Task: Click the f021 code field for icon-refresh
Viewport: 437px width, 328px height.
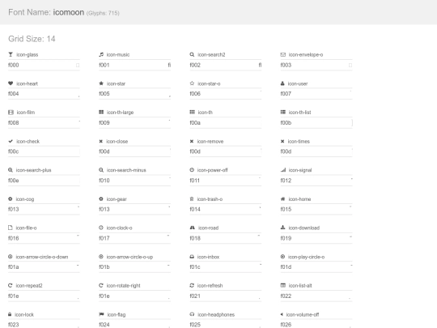Action: tap(226, 296)
